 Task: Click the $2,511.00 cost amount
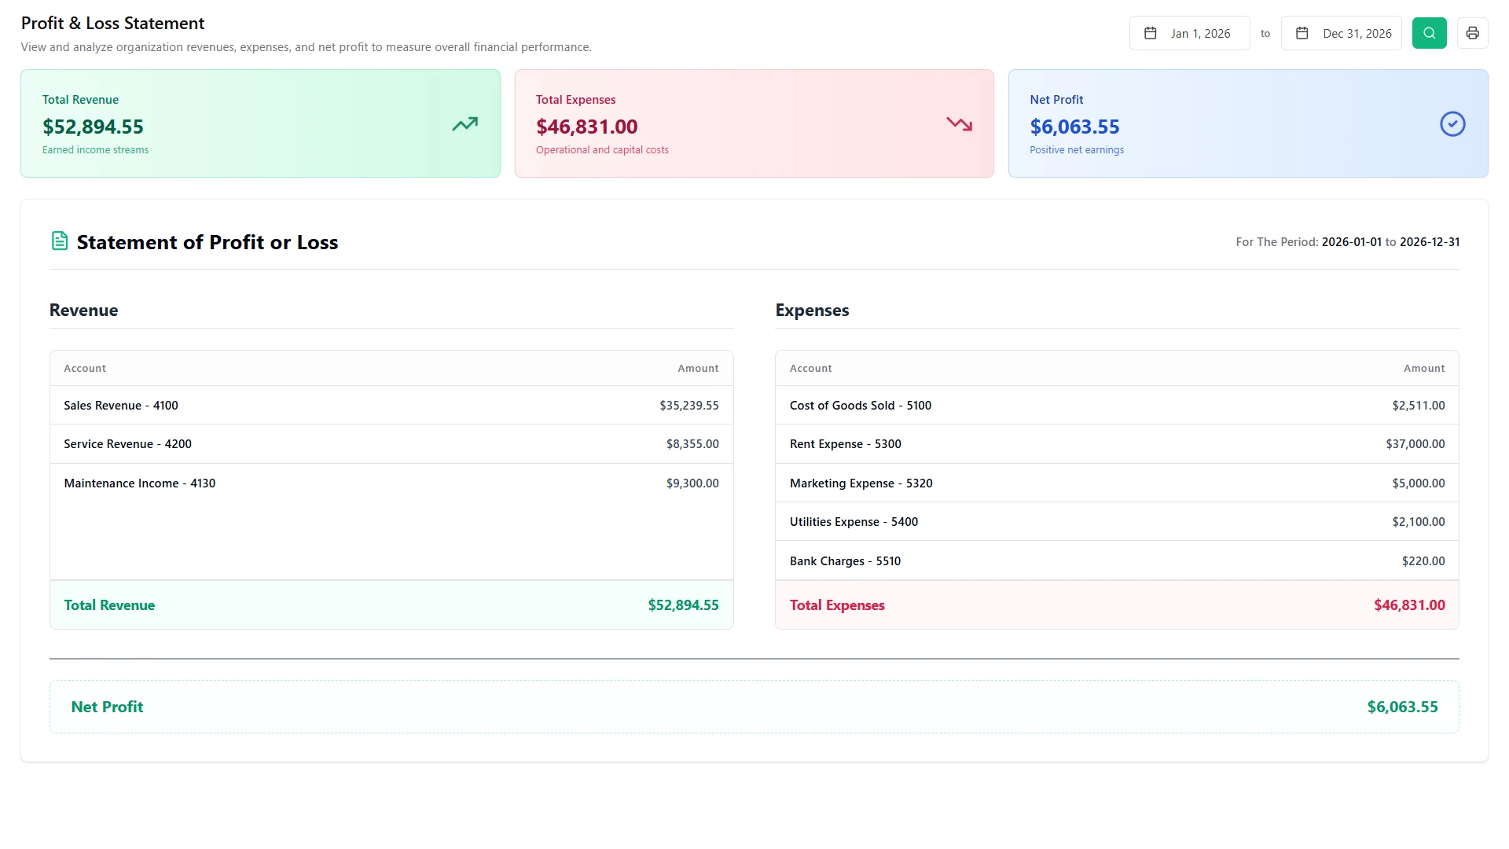(x=1419, y=406)
